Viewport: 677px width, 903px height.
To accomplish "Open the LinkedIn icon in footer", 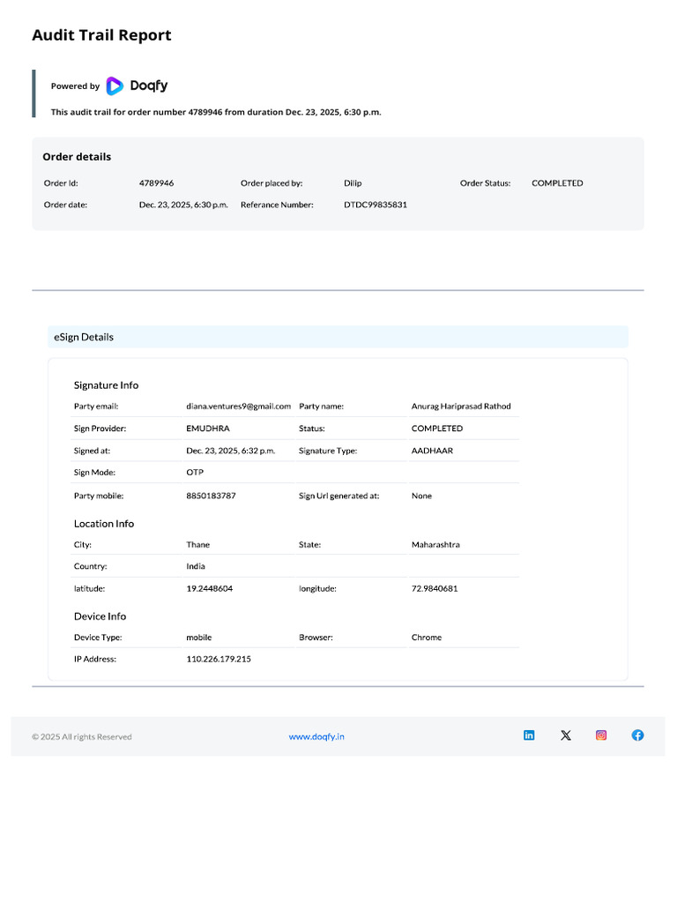I will click(529, 735).
